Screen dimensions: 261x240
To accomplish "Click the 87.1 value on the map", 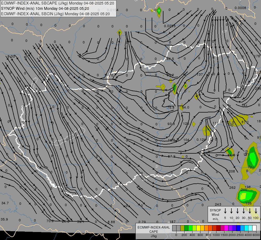I will (x=245, y=122).
